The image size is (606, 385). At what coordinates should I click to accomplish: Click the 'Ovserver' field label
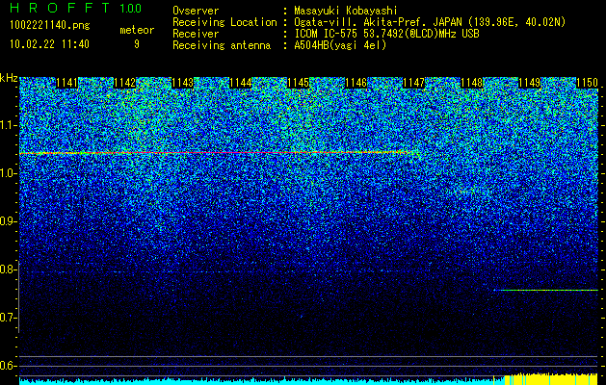coord(196,11)
